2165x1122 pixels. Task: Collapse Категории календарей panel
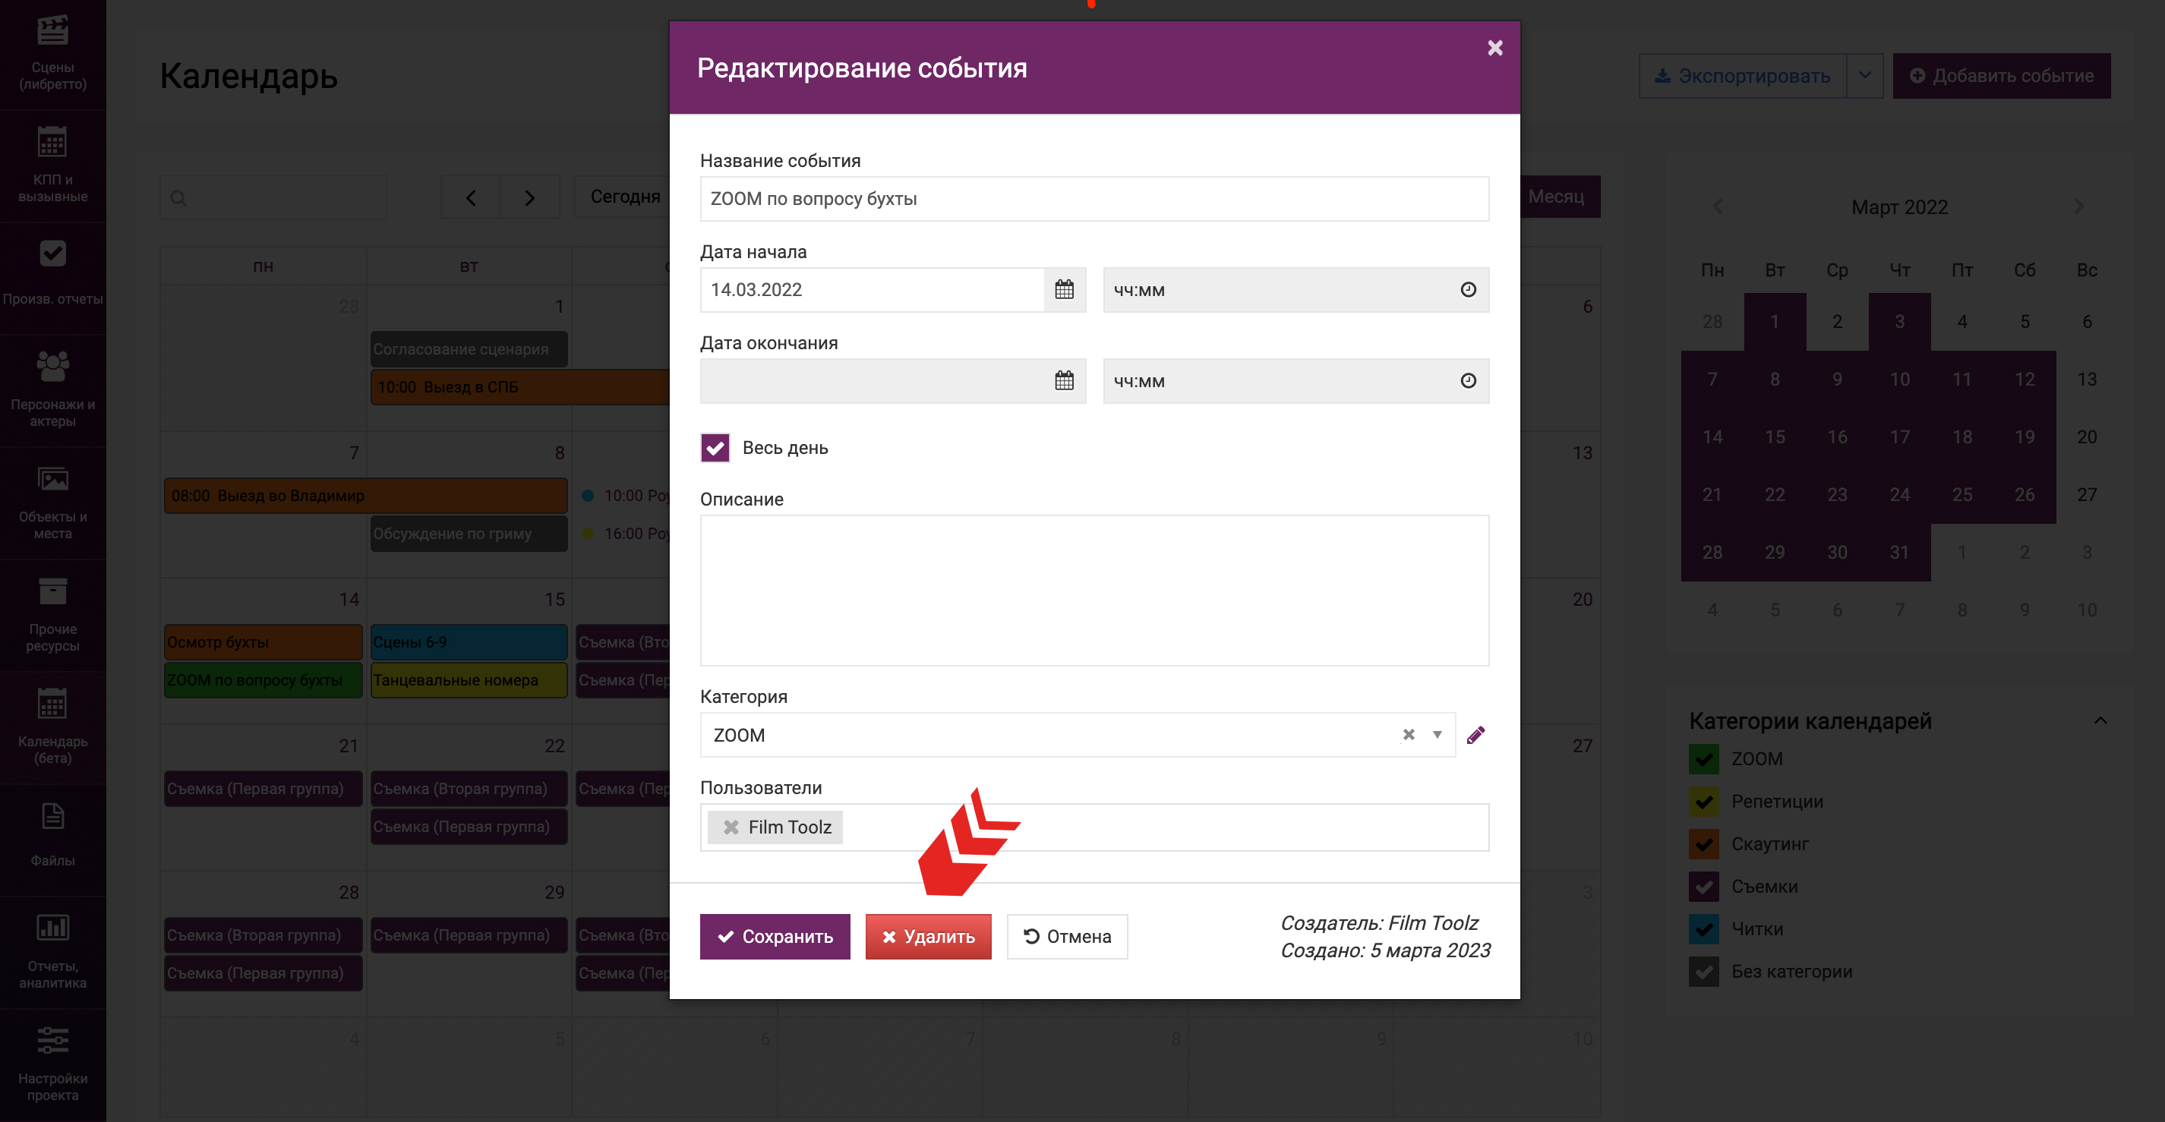click(2100, 721)
